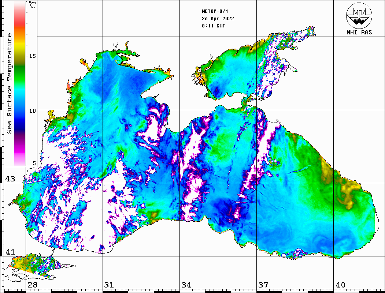Click latitude label '41'
The width and height of the screenshot is (385, 293).
pyautogui.click(x=10, y=252)
